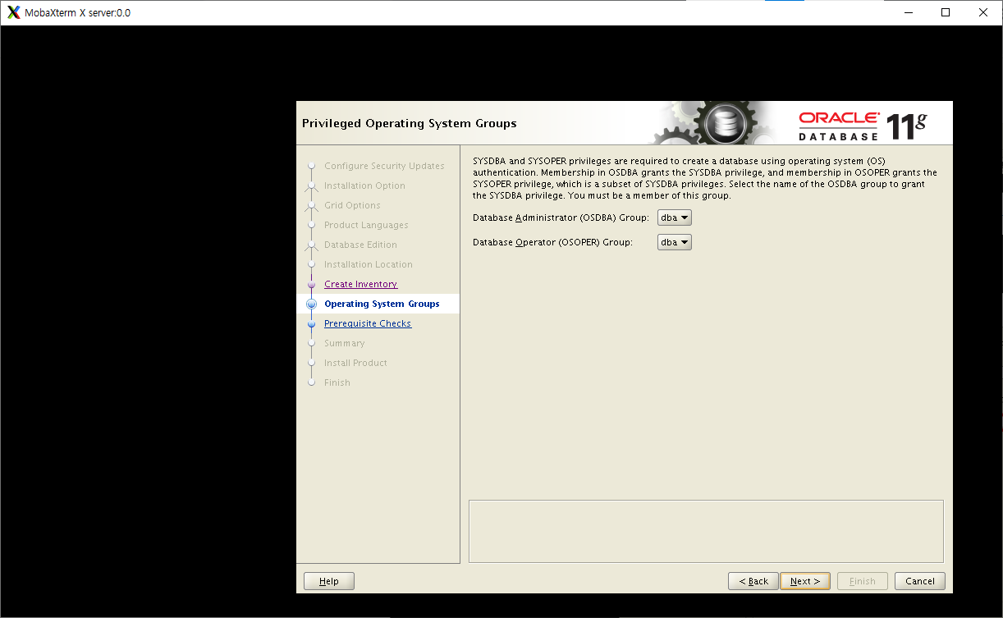Click the MobaXterm X icon
Image resolution: width=1003 pixels, height=618 pixels.
[x=13, y=12]
